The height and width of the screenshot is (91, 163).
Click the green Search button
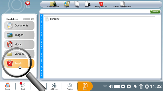(155, 11)
